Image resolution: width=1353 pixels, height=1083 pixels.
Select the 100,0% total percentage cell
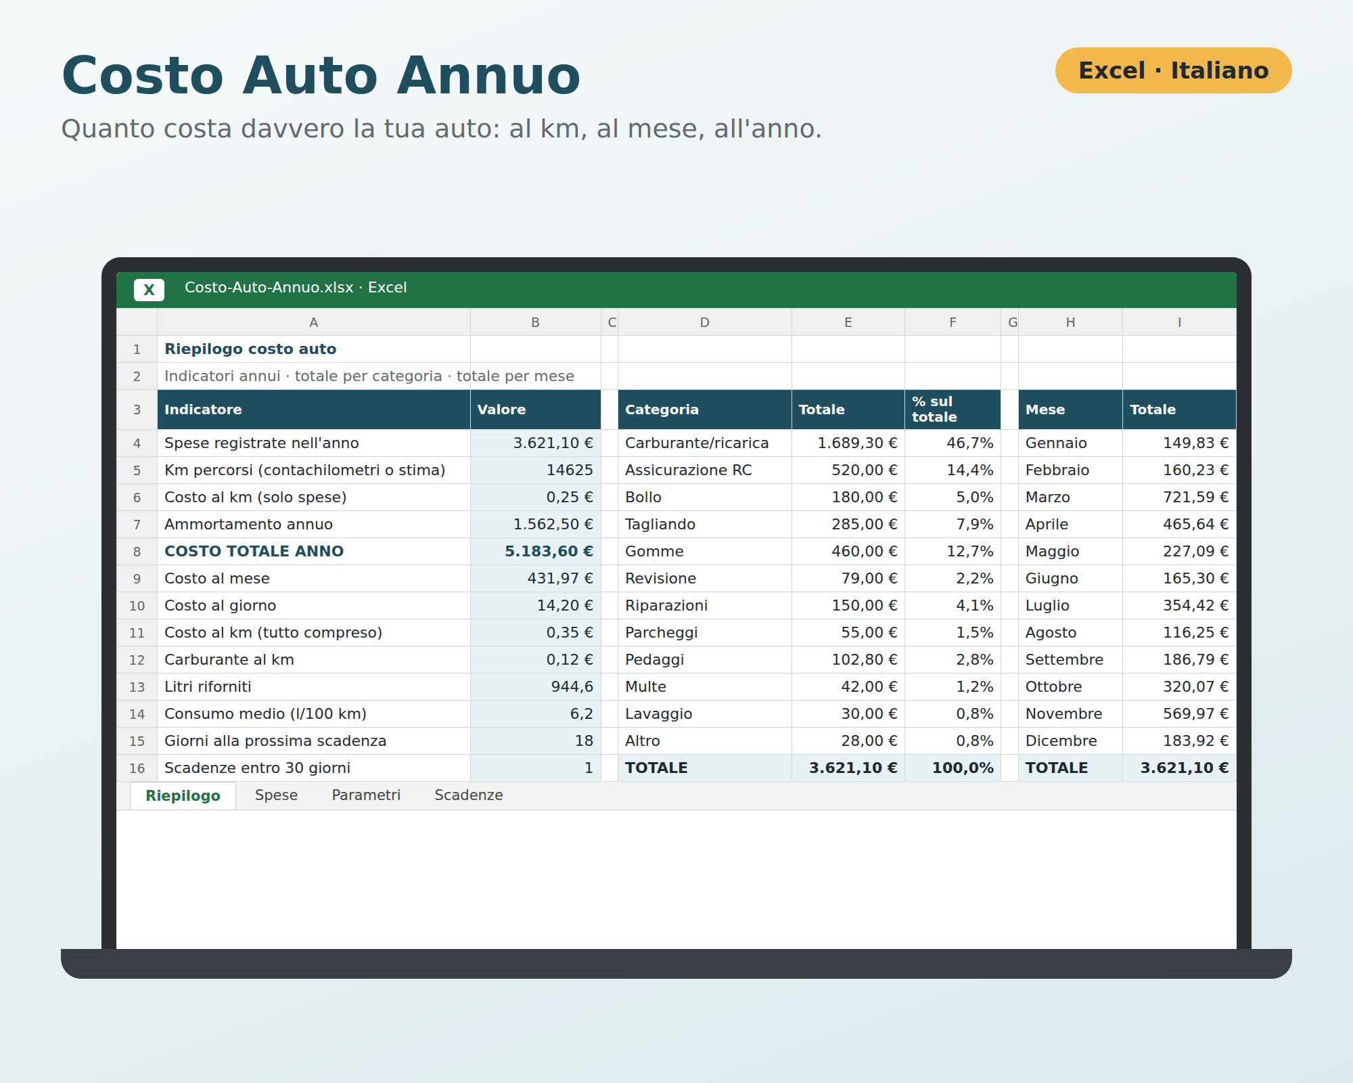953,768
